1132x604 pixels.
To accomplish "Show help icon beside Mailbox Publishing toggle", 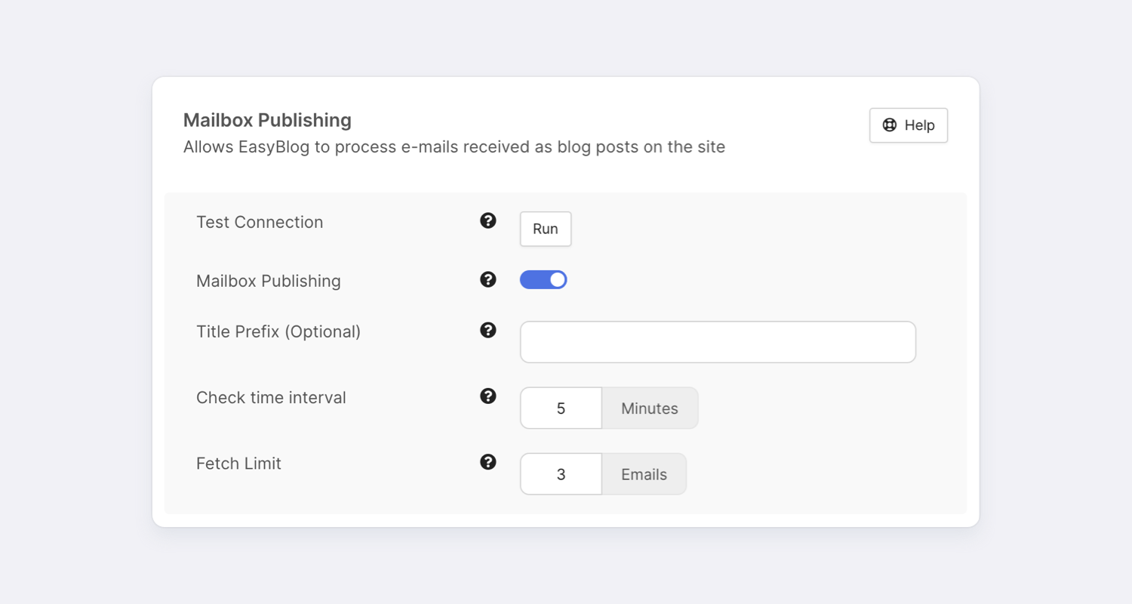I will (488, 279).
